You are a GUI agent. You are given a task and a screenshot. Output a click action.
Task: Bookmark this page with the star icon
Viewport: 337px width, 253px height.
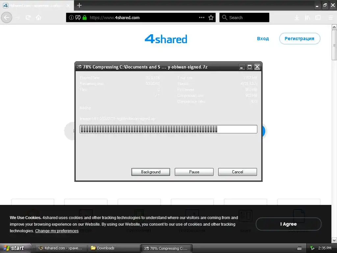click(x=211, y=18)
